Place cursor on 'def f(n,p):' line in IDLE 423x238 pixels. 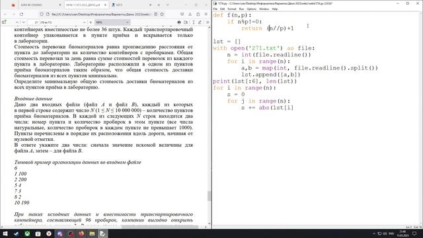point(232,15)
